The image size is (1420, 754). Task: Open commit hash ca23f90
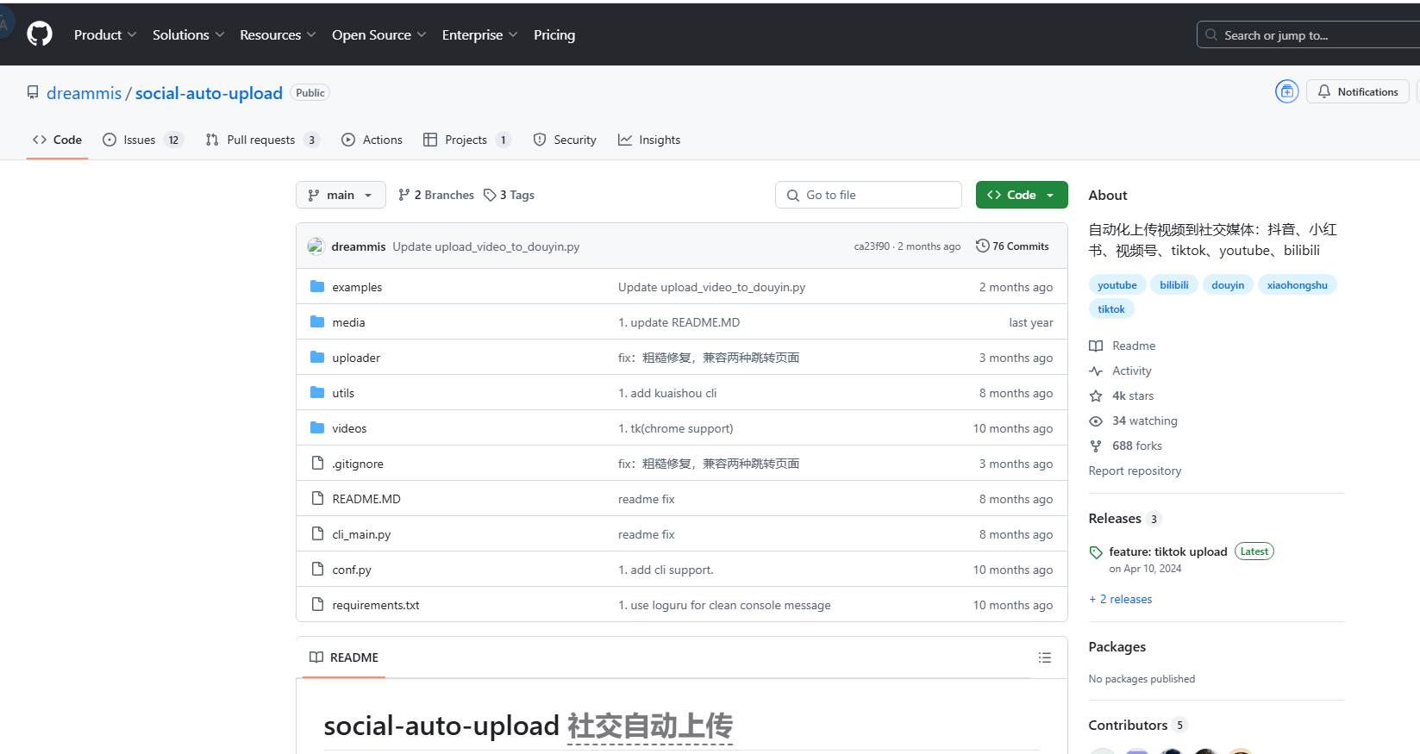coord(872,246)
